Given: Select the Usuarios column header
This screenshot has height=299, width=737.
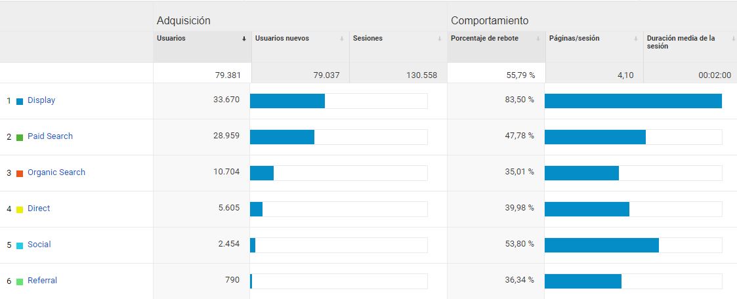Looking at the screenshot, I should 202,47.
